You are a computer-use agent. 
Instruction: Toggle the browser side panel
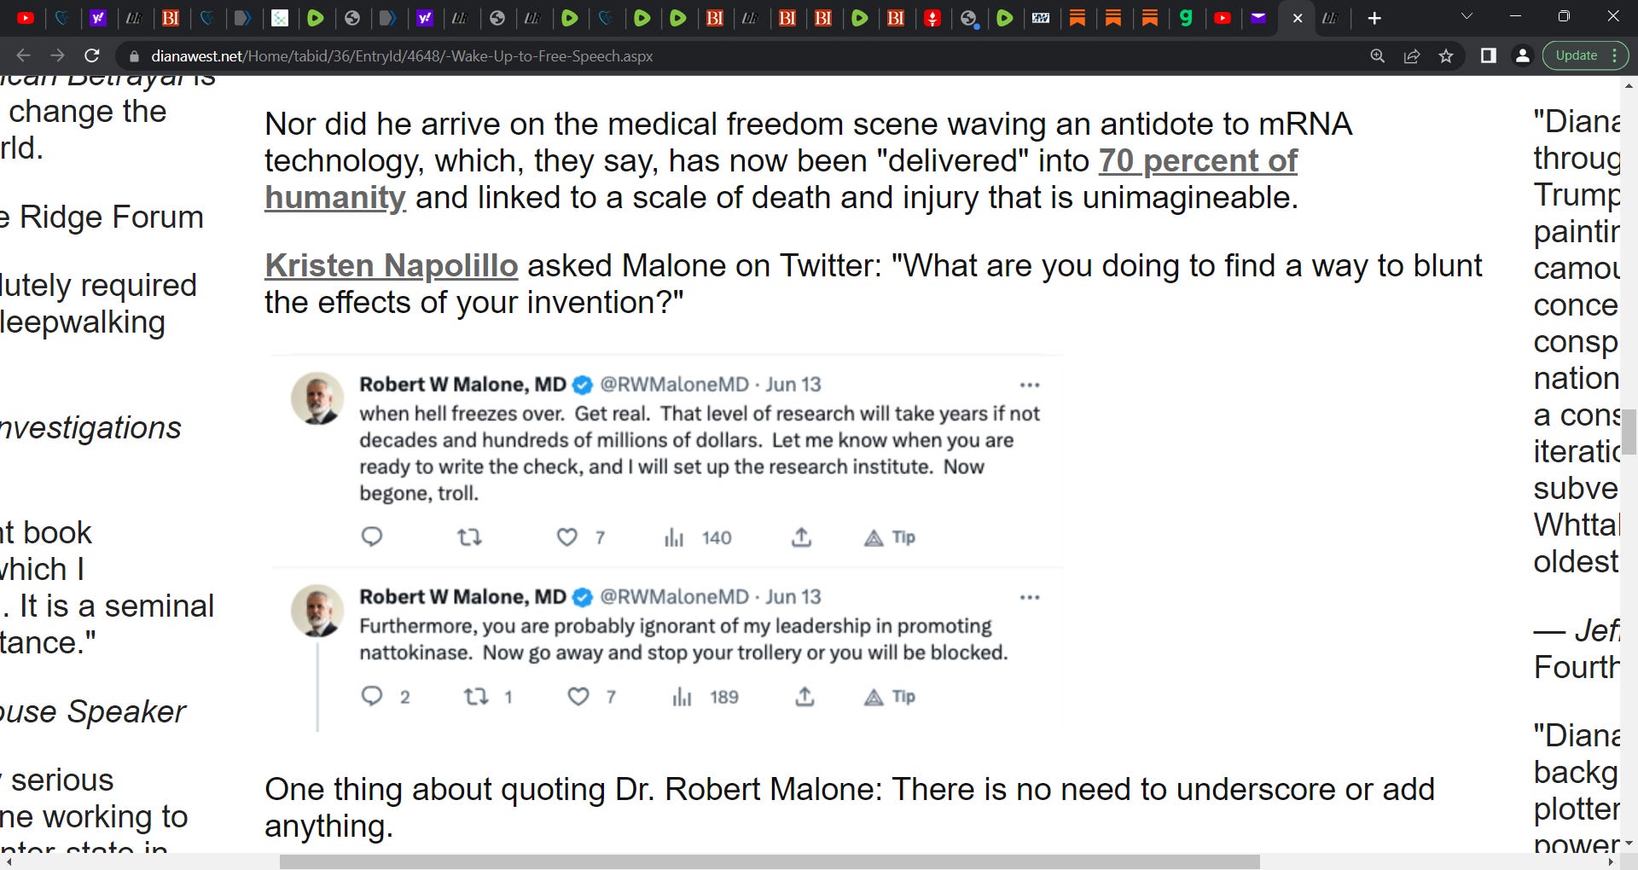pos(1488,56)
